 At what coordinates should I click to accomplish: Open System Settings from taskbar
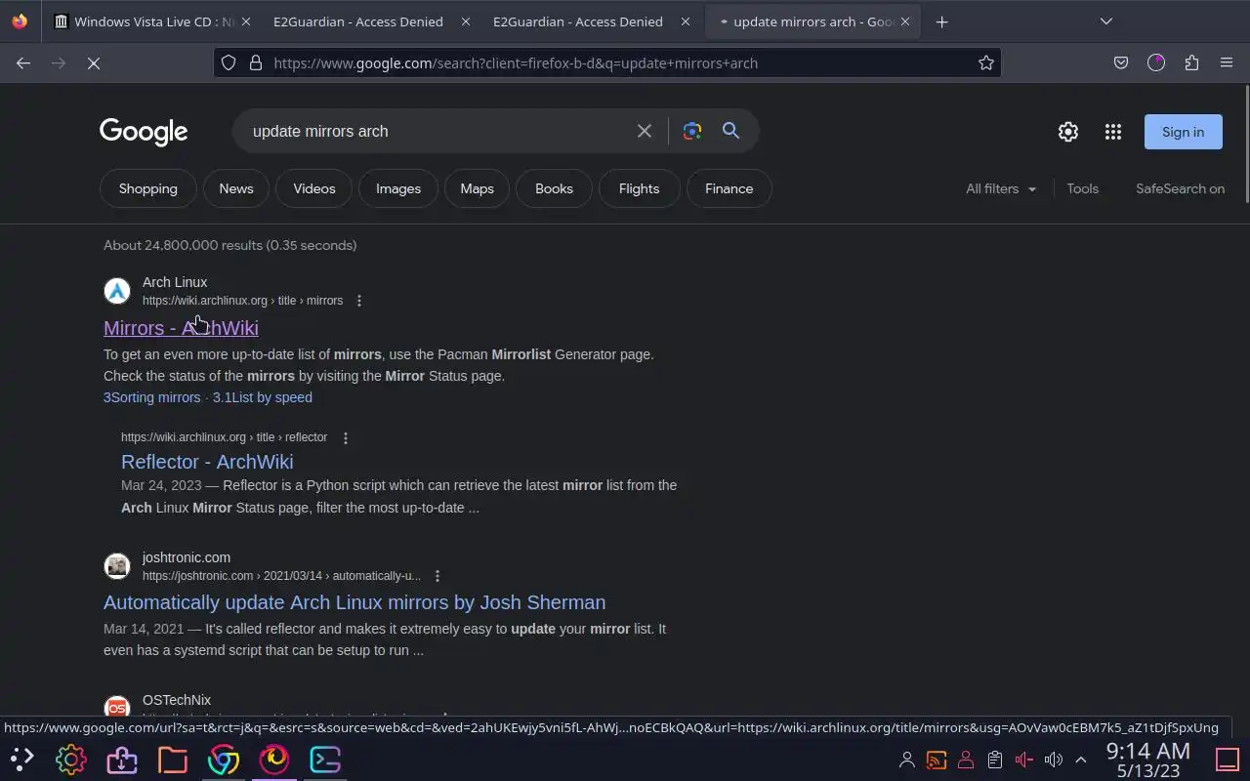[x=71, y=759]
